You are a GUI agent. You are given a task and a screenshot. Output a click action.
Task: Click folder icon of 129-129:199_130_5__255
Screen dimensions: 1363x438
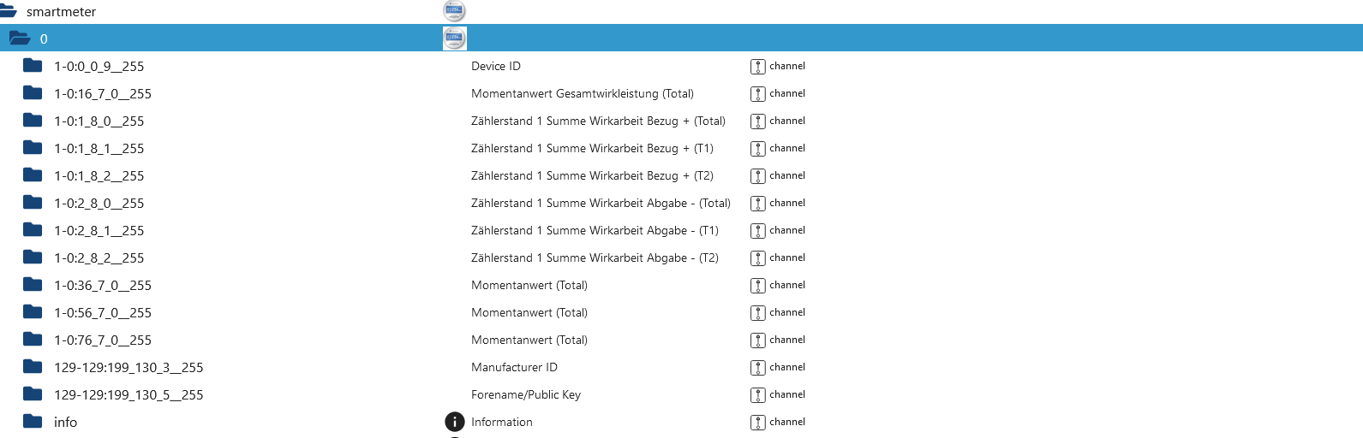pos(33,394)
